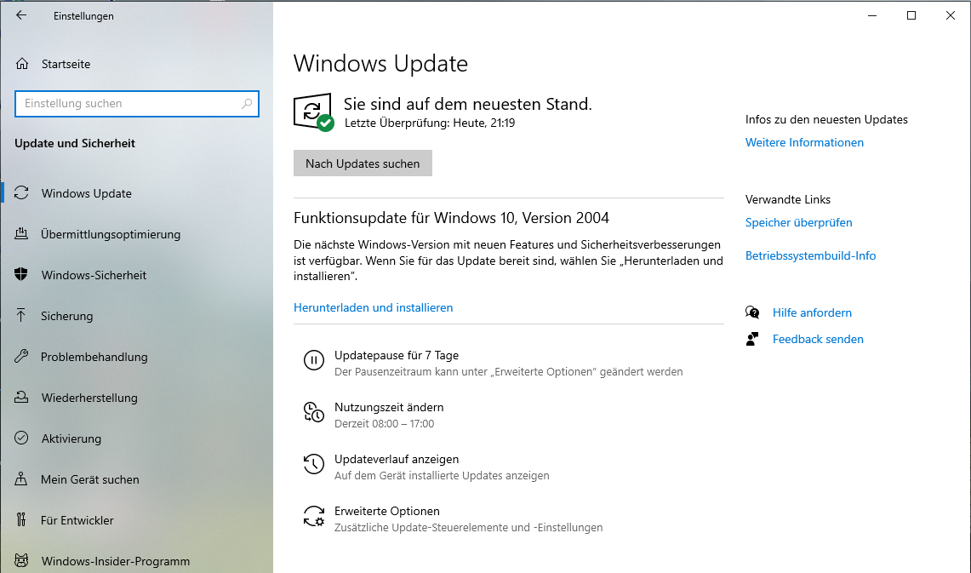Click the 'Verwandte Links' label

[x=788, y=199]
